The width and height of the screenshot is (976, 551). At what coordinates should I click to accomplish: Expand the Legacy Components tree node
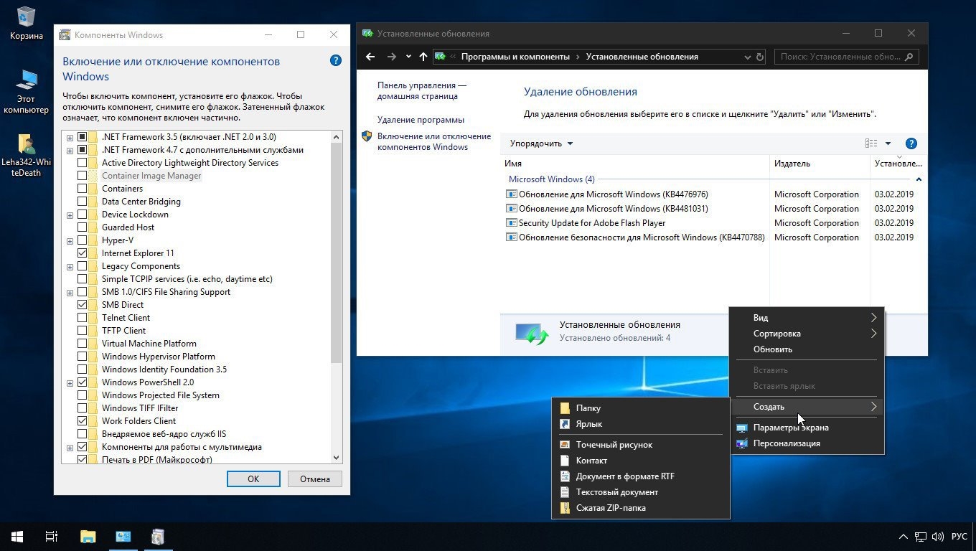[x=70, y=267]
